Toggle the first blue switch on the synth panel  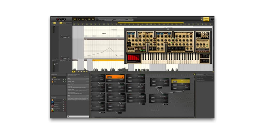[129, 34]
